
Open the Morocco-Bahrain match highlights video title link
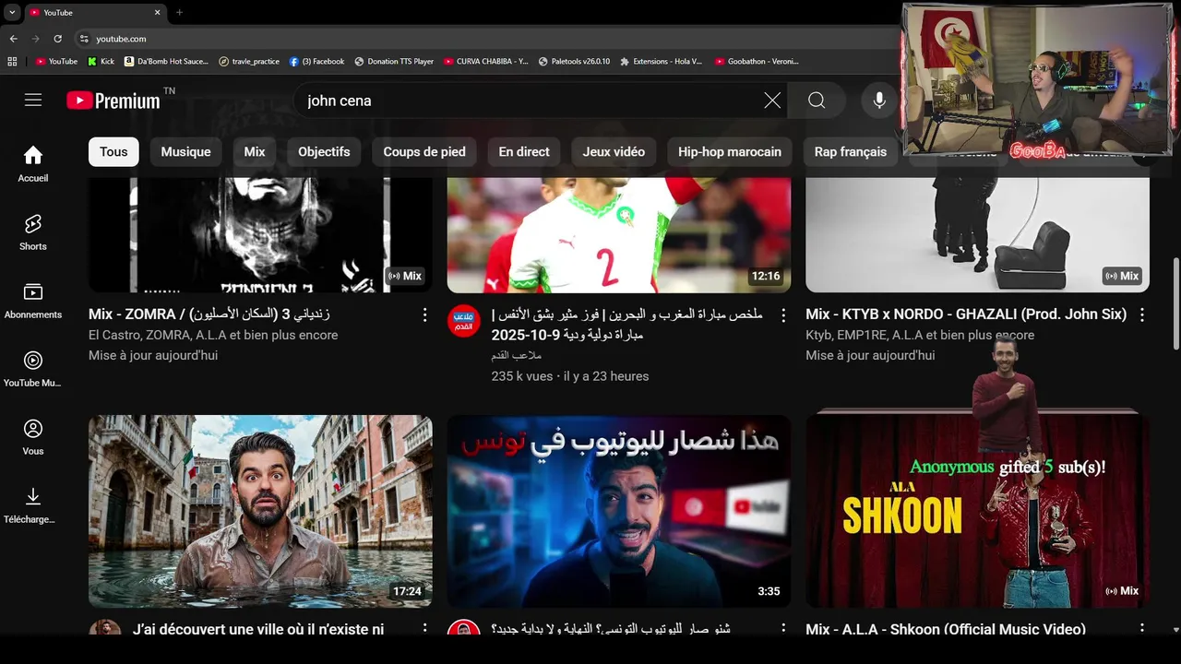tap(627, 324)
